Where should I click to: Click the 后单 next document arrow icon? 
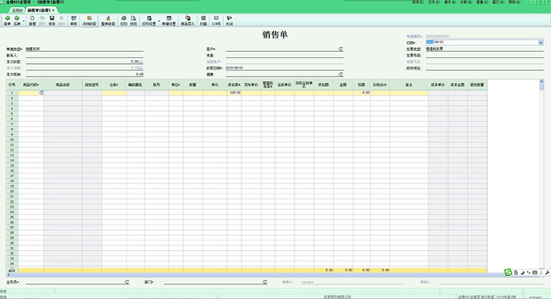pos(17,18)
